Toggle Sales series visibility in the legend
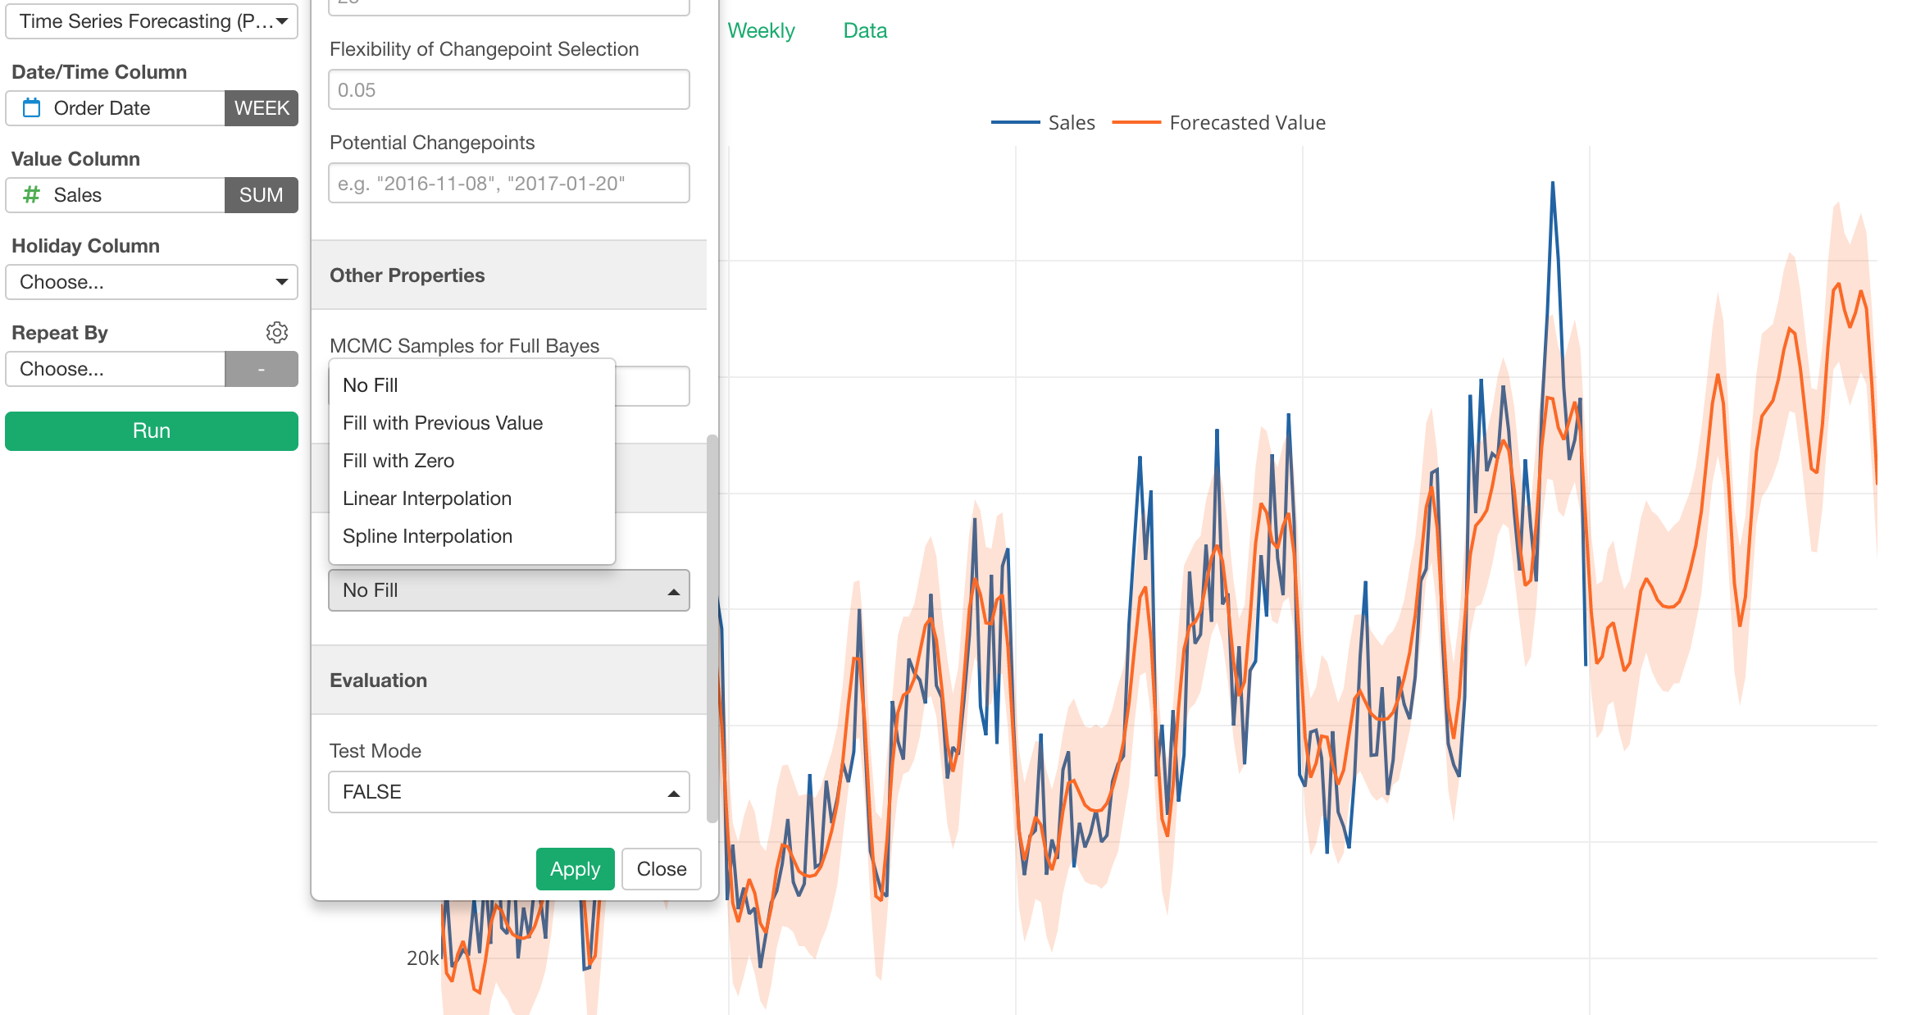Viewport: 1907px width, 1015px height. point(1072,122)
